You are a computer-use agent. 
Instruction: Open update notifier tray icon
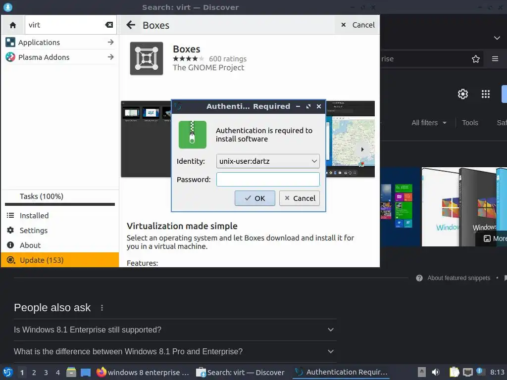coord(480,372)
